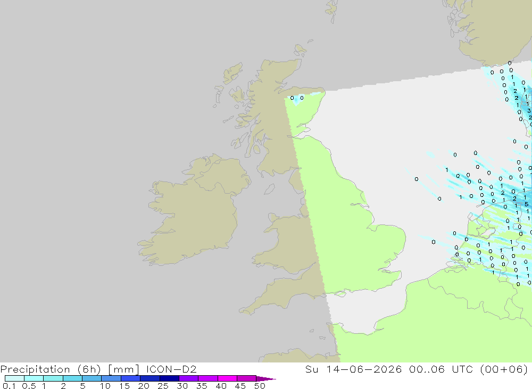Click the 30–35 mm purple legend swatch

click(189, 378)
